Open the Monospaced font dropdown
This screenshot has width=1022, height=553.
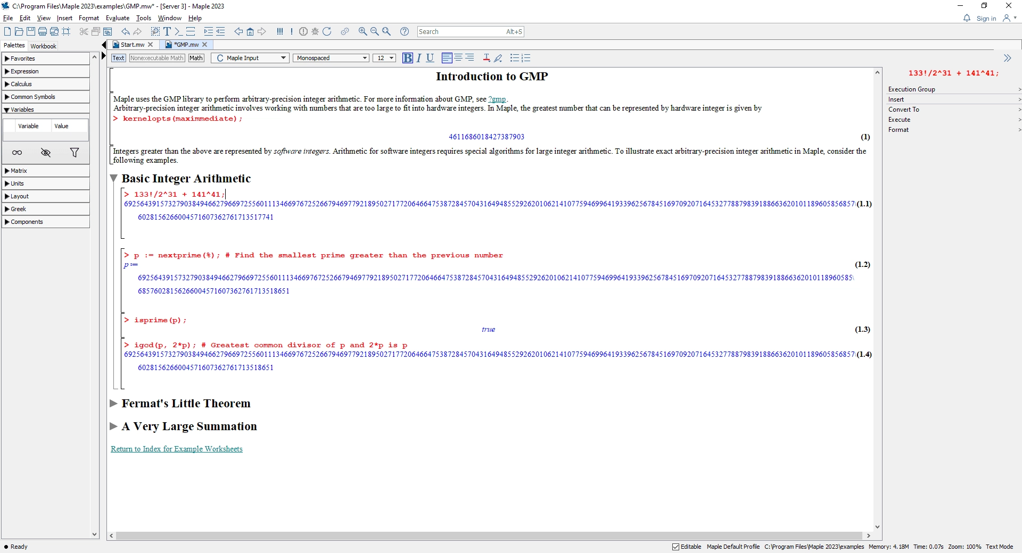click(x=331, y=58)
